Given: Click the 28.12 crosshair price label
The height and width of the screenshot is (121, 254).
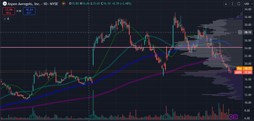Looking at the screenshot, I should click(x=248, y=32).
